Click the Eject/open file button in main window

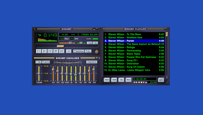[x=69, y=51]
